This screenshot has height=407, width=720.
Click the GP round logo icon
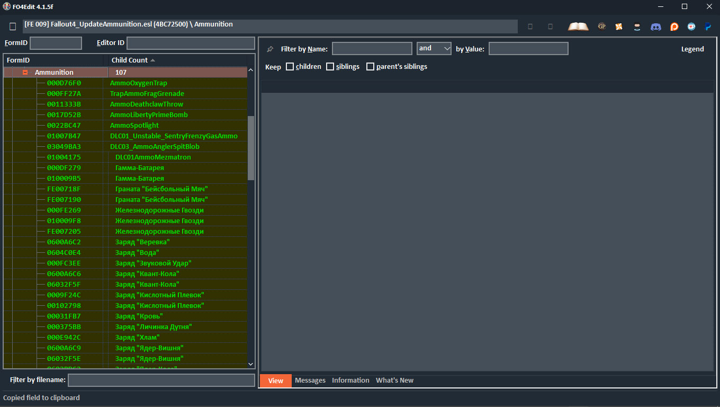(601, 26)
